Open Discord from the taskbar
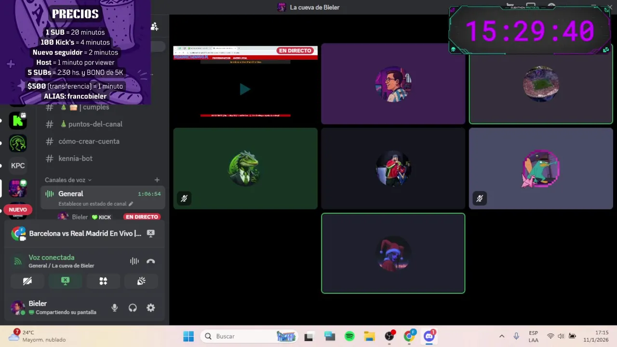 429,336
